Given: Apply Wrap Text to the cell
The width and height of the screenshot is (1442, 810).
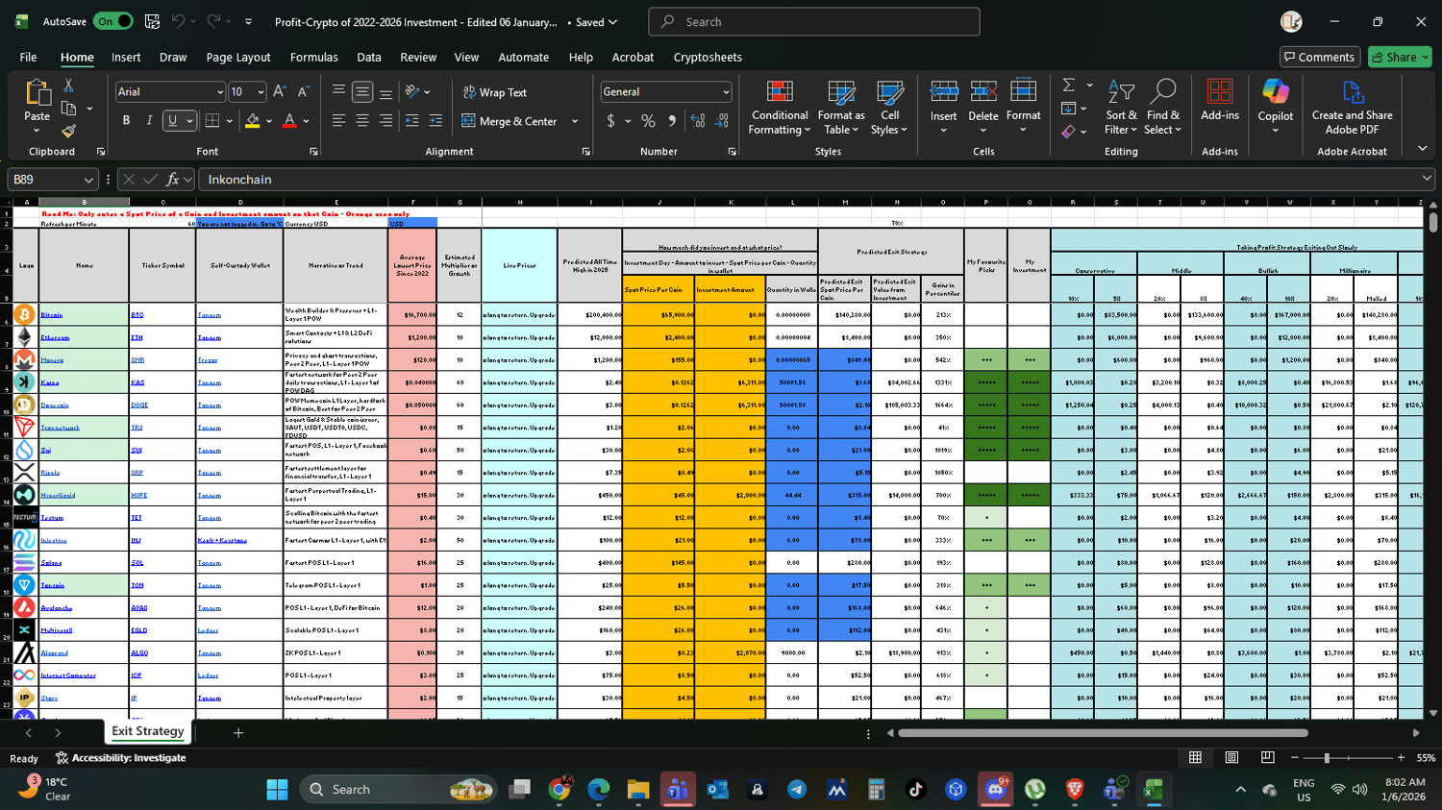Looking at the screenshot, I should coord(495,92).
